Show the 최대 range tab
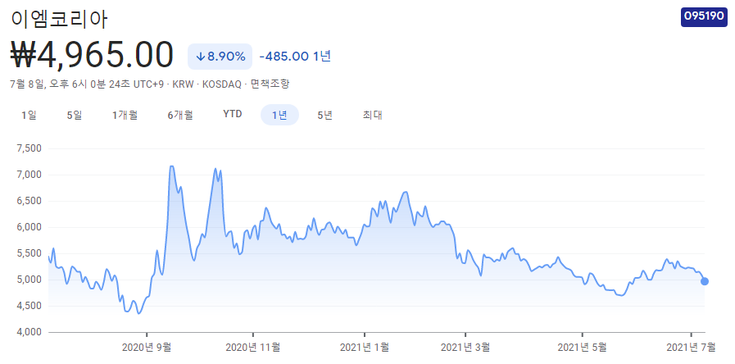Image resolution: width=735 pixels, height=364 pixels. tap(372, 115)
